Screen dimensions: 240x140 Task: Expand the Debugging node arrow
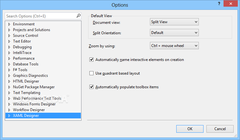pos(9,47)
